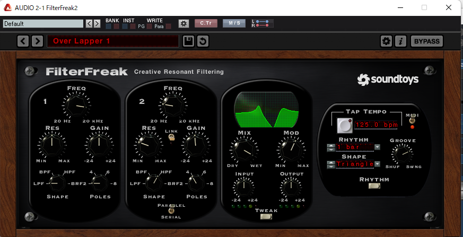Click the Groove shuffle/swing knob
This screenshot has height=237, width=463.
coord(402,154)
